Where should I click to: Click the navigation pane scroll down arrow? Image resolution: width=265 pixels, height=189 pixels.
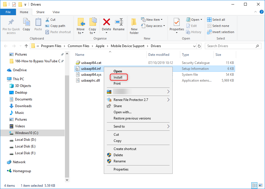[x=67, y=180]
